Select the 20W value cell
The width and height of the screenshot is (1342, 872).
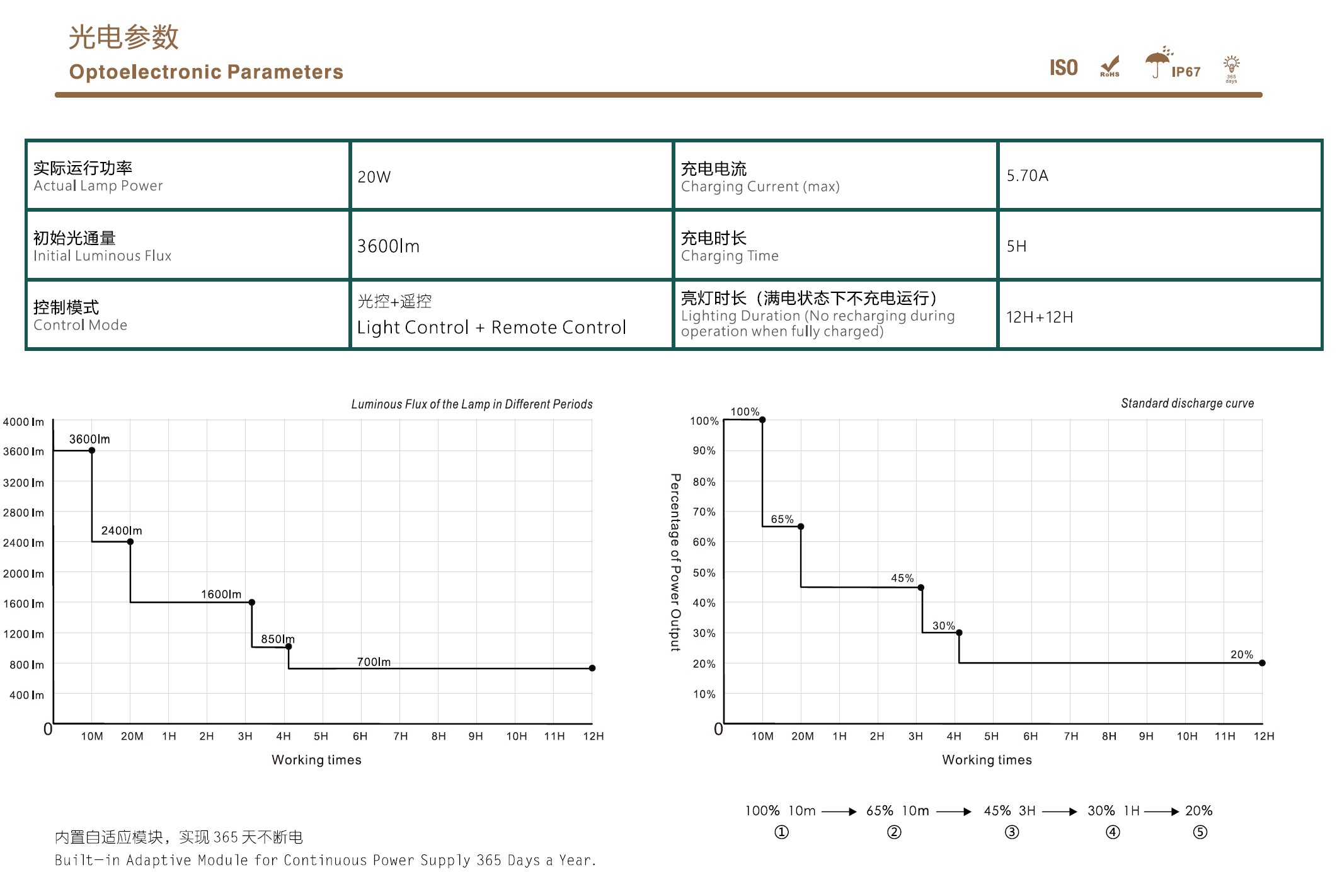(512, 175)
